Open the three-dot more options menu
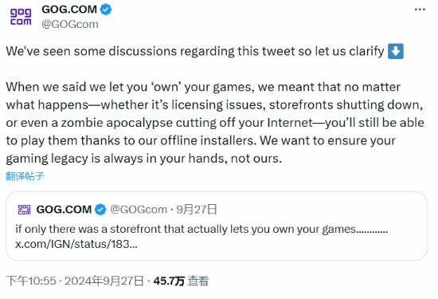The image size is (438, 299). point(420,10)
